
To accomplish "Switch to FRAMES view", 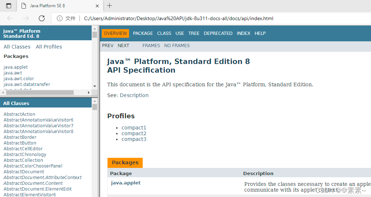I will click(x=151, y=46).
